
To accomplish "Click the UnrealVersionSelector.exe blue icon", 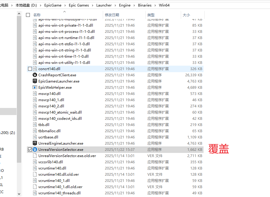I will [35, 149].
